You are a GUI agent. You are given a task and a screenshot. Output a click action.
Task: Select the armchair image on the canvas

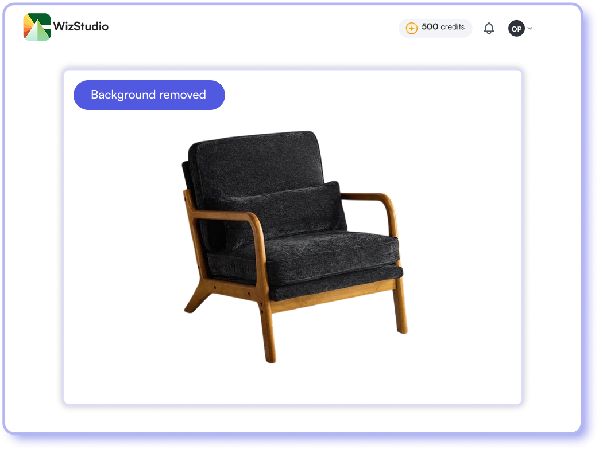pos(293,246)
